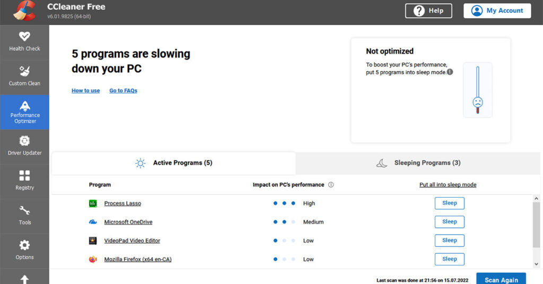Click the info icon beside Impact on PC's performance

point(331,185)
